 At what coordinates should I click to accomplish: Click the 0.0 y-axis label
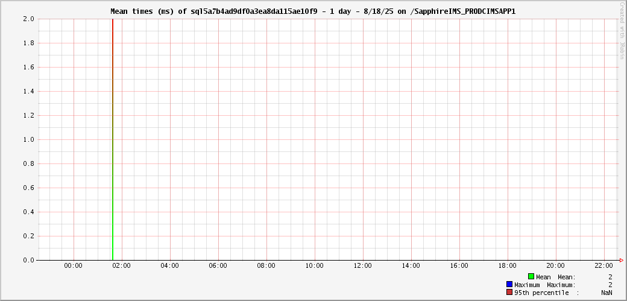click(x=29, y=260)
